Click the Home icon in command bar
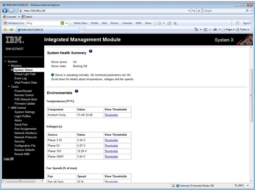The image size is (255, 191). pyautogui.click(x=196, y=30)
